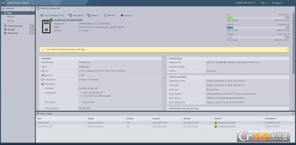The image size is (296, 145).
Task: Open Completed successfully link for Auto Start Power On
Action: pyautogui.click(x=226, y=127)
